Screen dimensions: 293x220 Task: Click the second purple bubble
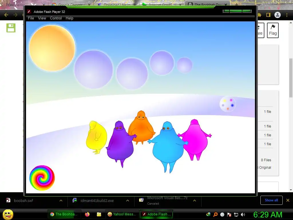click(x=132, y=74)
